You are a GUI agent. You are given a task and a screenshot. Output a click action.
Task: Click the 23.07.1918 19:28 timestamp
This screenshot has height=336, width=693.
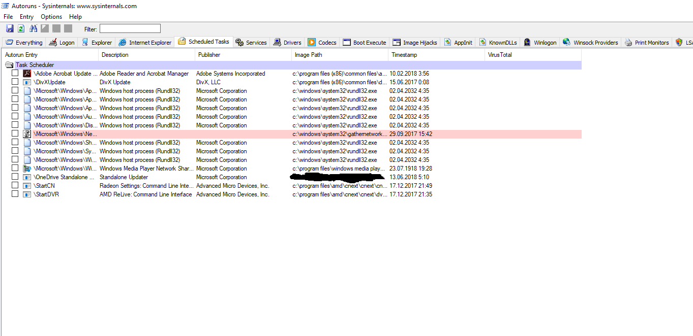[411, 169]
